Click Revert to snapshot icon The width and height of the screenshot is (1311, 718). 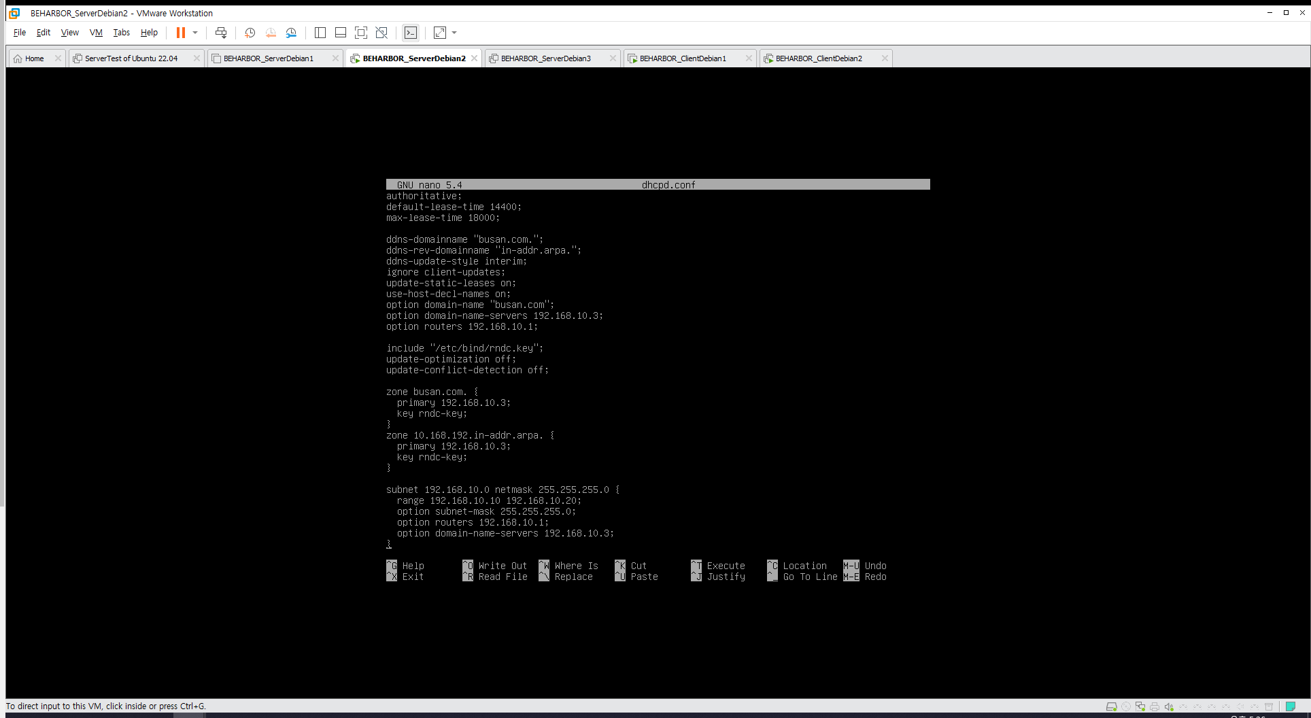[271, 33]
